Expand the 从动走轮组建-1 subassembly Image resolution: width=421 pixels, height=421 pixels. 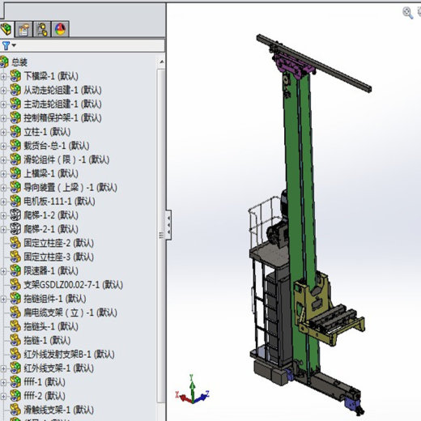click(x=3, y=91)
